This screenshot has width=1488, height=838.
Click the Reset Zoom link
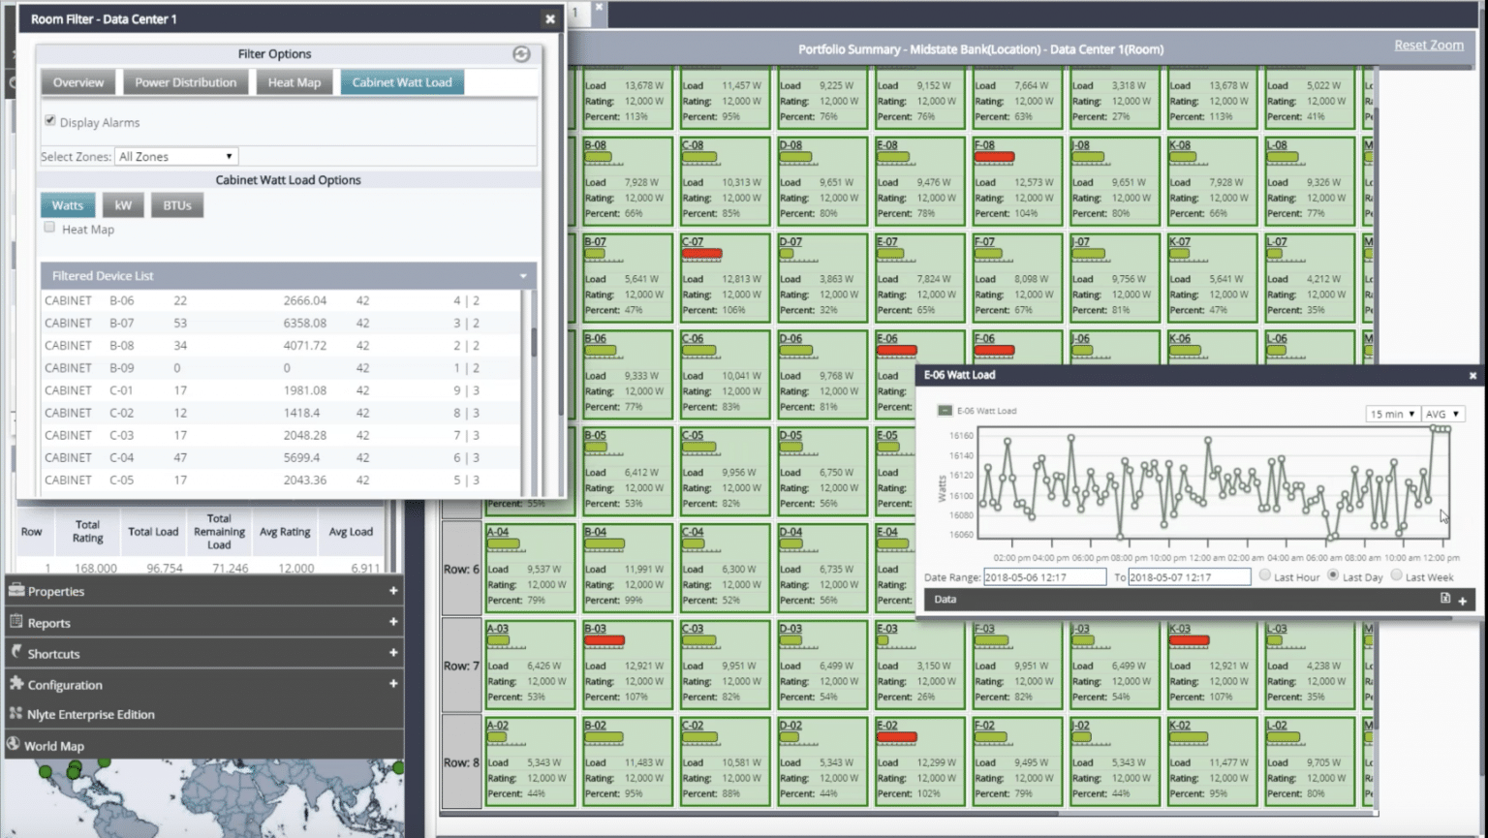[1429, 45]
